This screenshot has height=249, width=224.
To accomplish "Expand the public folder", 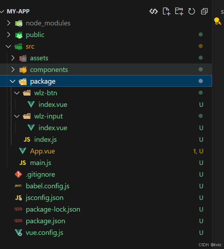I will 9,35.
